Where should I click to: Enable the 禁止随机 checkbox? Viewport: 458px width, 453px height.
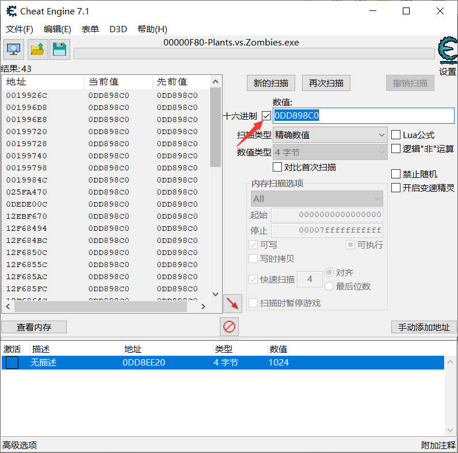(395, 174)
